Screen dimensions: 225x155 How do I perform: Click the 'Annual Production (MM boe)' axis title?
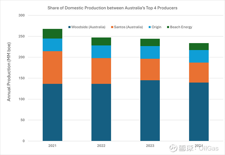(x=9, y=72)
